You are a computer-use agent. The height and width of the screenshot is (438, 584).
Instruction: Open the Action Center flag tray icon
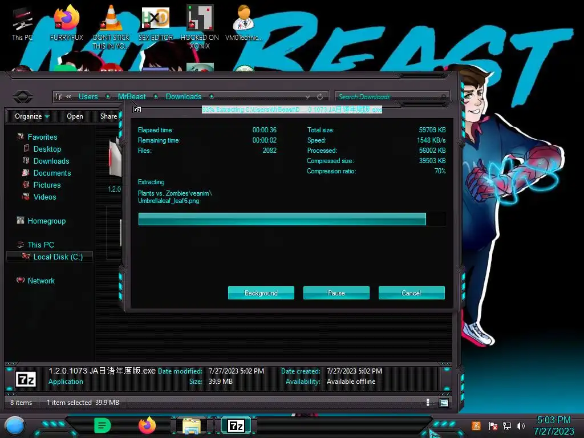(x=493, y=425)
